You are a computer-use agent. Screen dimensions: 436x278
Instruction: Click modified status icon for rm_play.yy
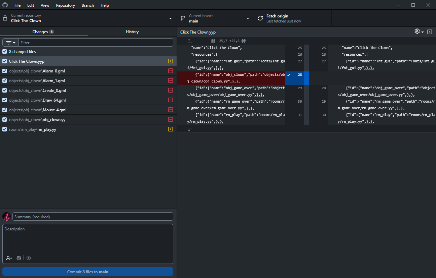pos(171,129)
